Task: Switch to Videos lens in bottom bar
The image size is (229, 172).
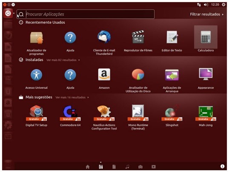Action: coord(154,166)
